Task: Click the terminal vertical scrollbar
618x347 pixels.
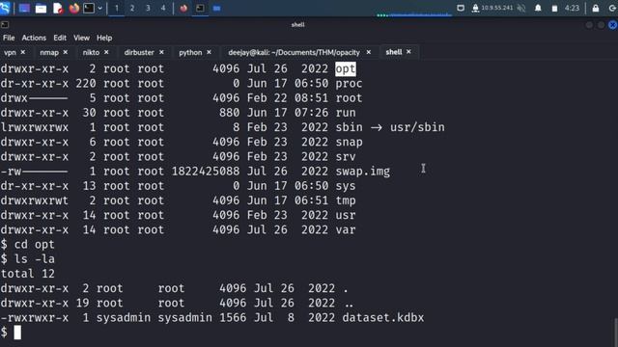Action: (616, 333)
